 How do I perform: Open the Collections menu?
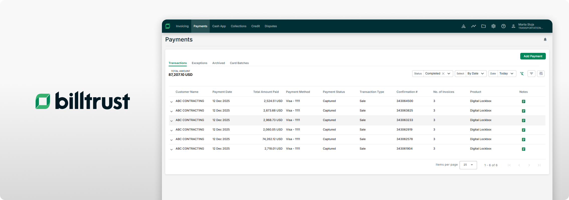(x=239, y=26)
